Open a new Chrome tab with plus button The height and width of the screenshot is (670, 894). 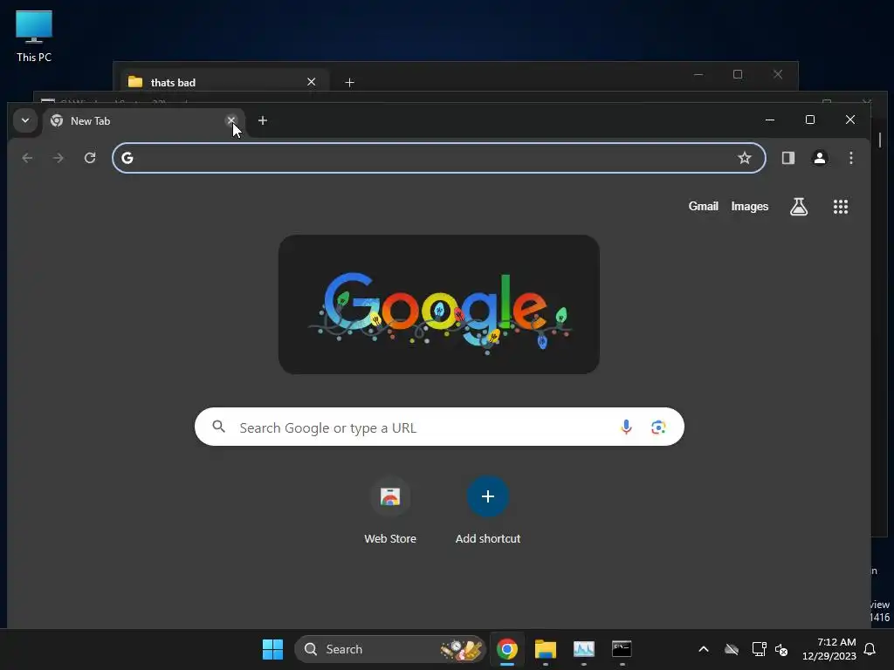(262, 120)
